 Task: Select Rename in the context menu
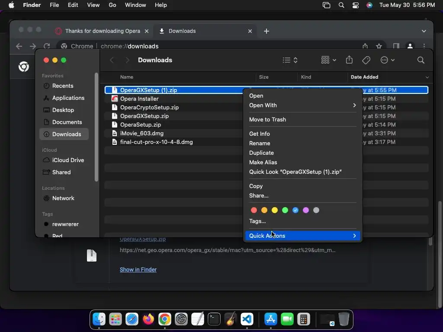302,144
